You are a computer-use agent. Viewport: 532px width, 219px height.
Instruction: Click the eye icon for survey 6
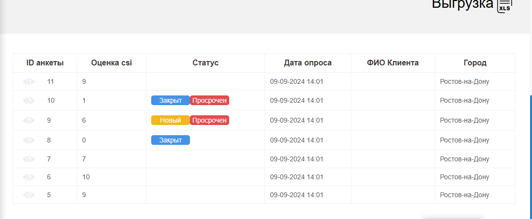click(x=29, y=177)
